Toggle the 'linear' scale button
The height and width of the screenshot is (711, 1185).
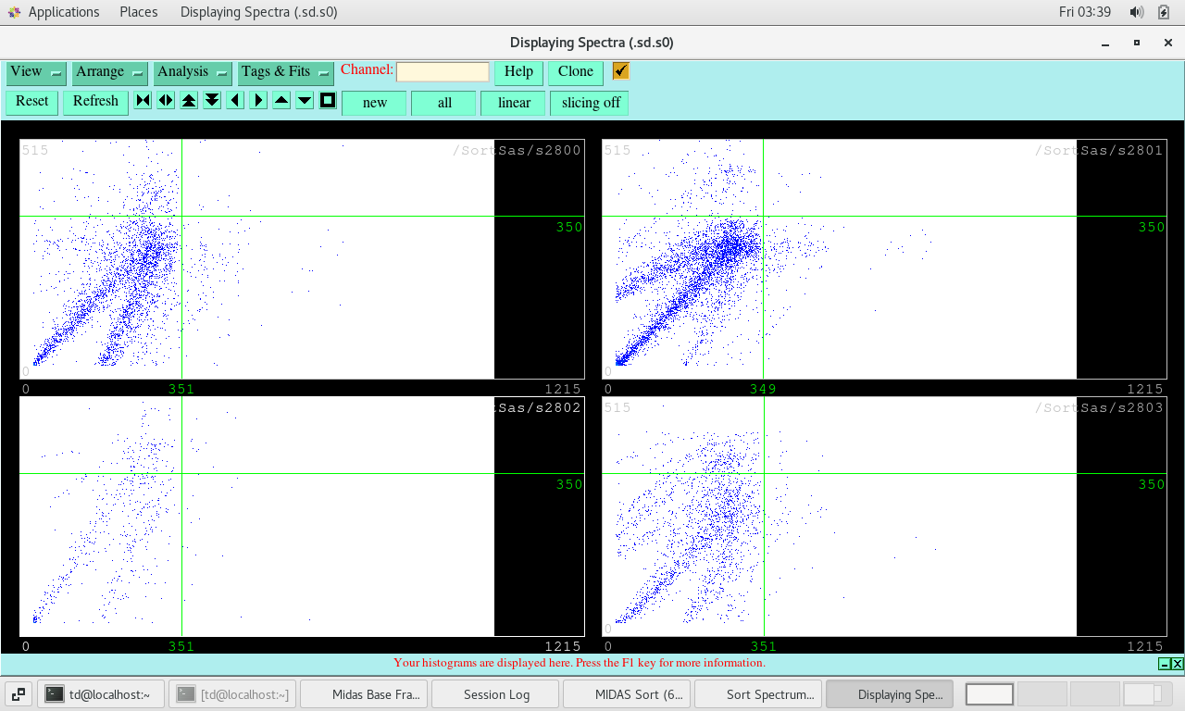(x=514, y=103)
